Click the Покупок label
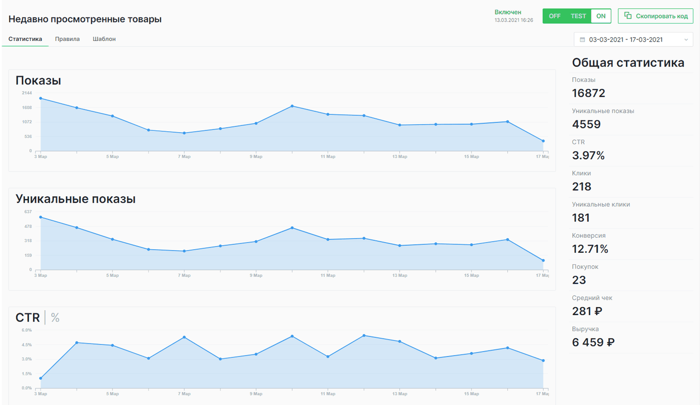700x405 pixels. coord(585,267)
